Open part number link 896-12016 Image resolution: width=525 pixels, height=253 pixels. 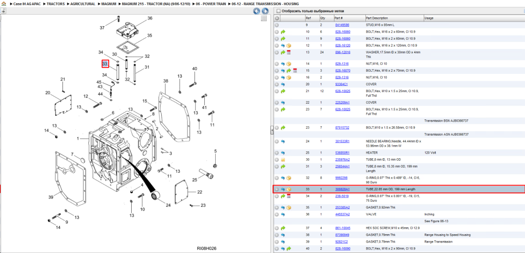pyautogui.click(x=342, y=52)
